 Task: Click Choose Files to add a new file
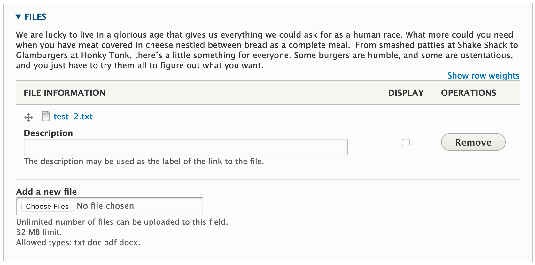[47, 206]
